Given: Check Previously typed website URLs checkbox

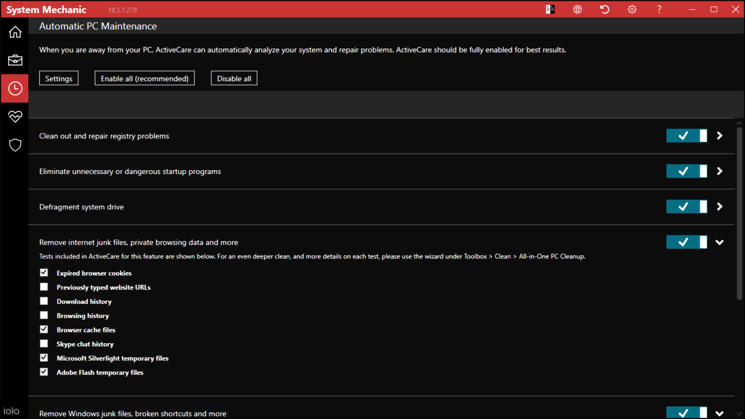Looking at the screenshot, I should coord(44,287).
